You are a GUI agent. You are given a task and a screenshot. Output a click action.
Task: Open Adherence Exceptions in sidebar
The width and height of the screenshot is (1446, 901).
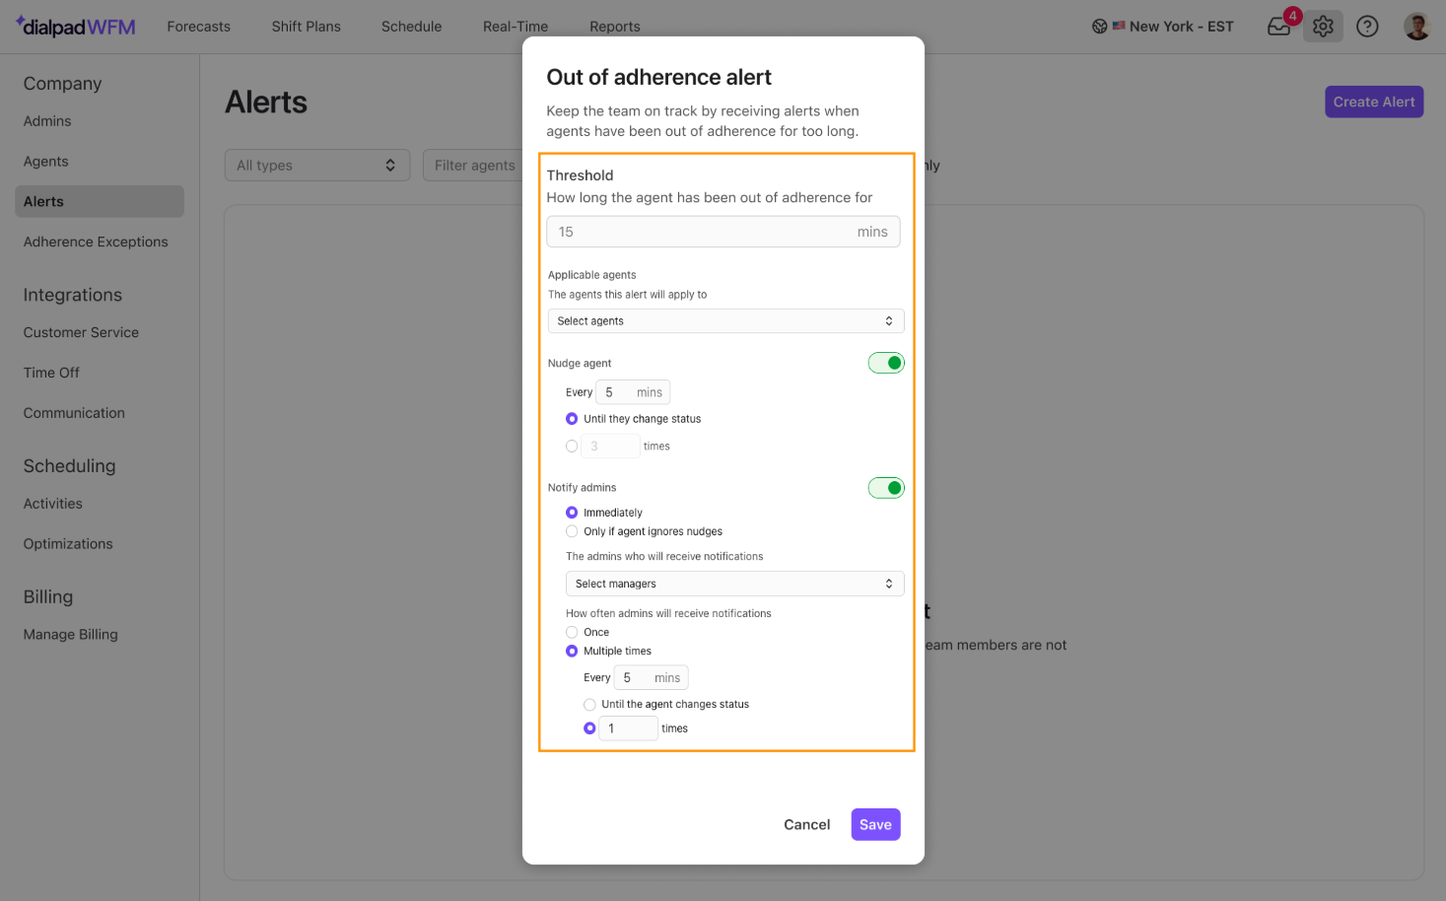(96, 242)
